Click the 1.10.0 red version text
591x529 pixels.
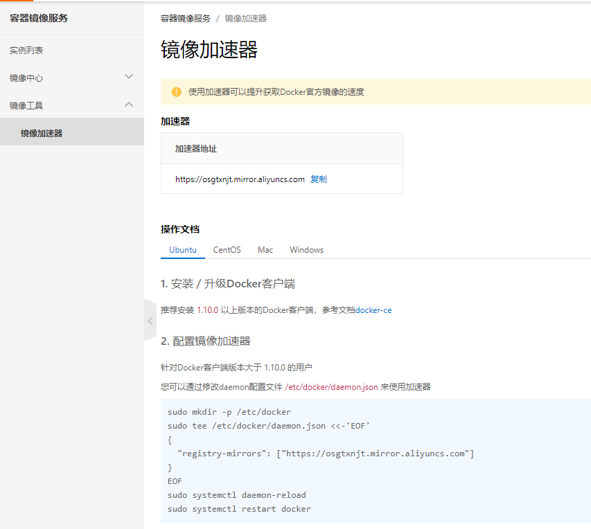click(208, 310)
